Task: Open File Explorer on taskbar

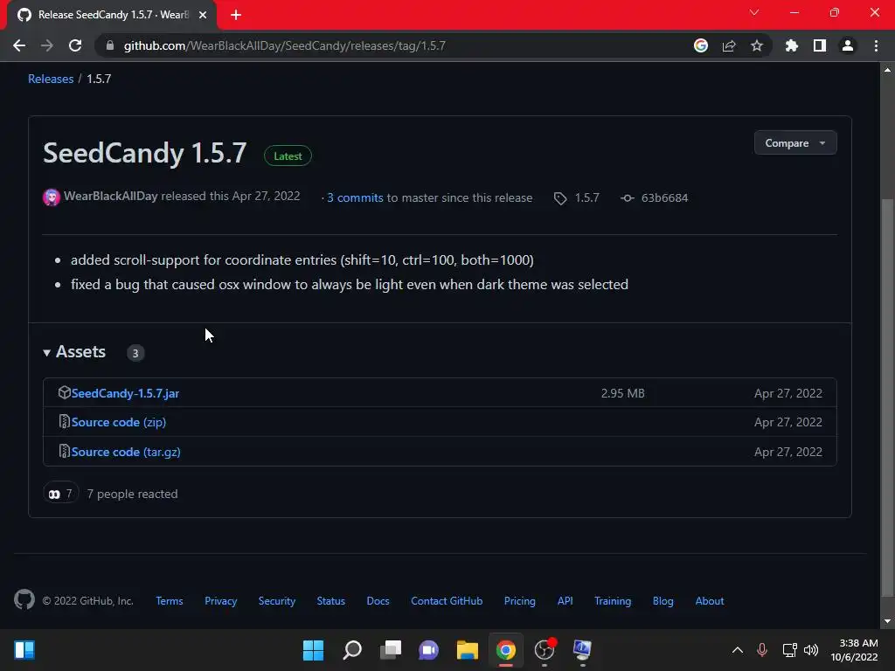Action: [x=467, y=650]
